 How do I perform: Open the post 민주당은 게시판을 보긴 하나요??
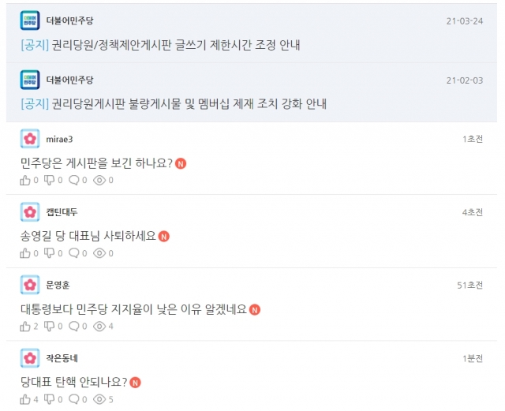point(96,163)
